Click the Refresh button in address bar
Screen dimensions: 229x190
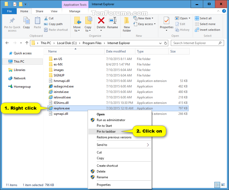[x=165, y=43]
